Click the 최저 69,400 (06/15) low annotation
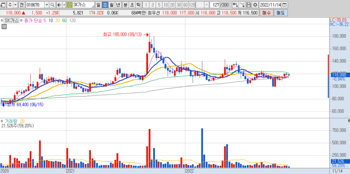Screen dimensions: 350x174 tap(25, 105)
